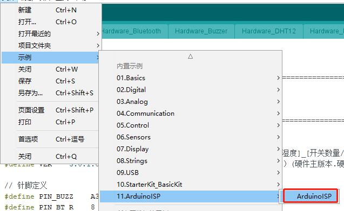Switch to the Hardware_Buzzer tab

pyautogui.click(x=201, y=31)
